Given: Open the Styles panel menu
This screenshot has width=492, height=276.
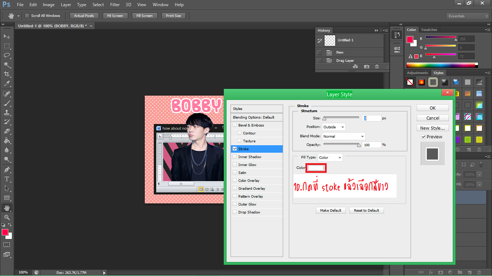Looking at the screenshot, I should 488,73.
